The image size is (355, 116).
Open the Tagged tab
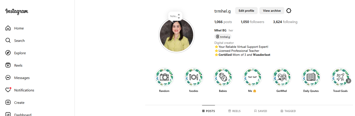(288, 111)
